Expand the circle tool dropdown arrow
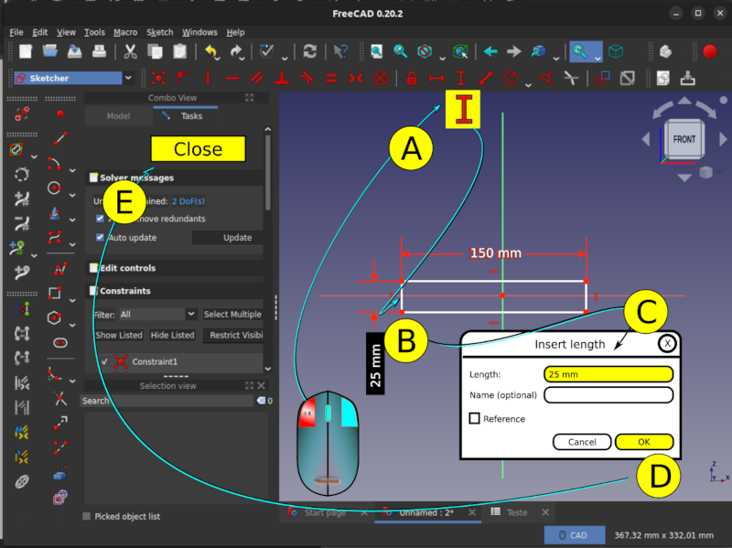This screenshot has width=732, height=548. click(x=72, y=195)
